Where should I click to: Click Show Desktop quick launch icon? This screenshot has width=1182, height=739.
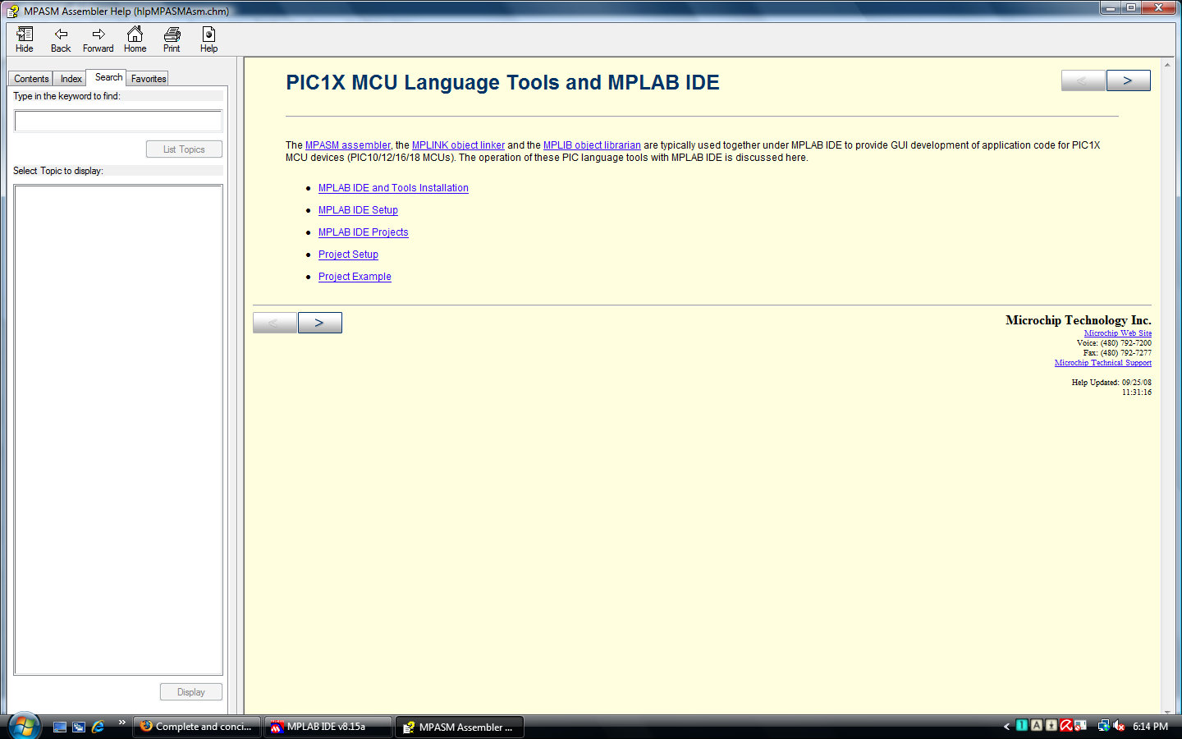[60, 727]
